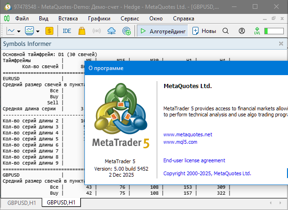Click the green LVL icon

coord(257,31)
